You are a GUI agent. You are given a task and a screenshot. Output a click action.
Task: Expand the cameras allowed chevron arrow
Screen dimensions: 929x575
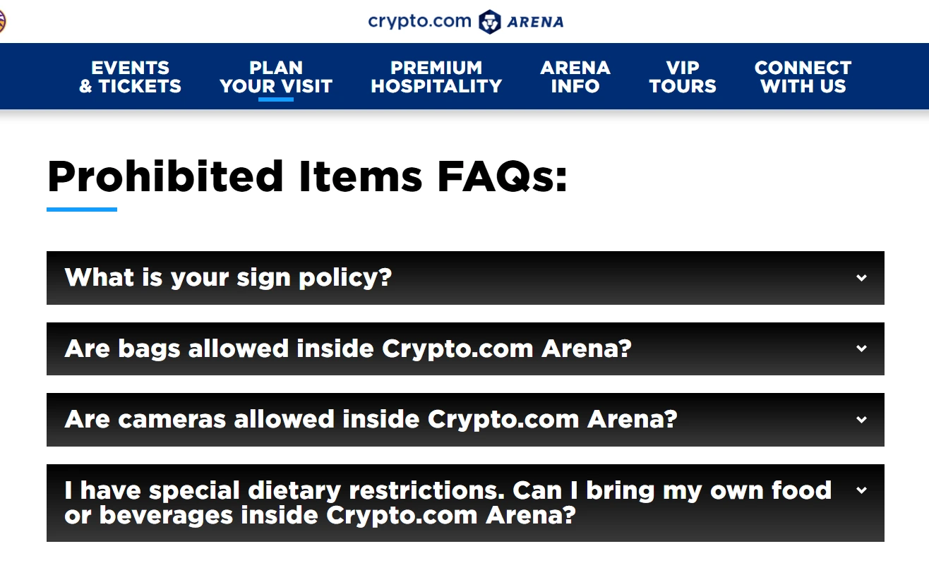(x=861, y=420)
